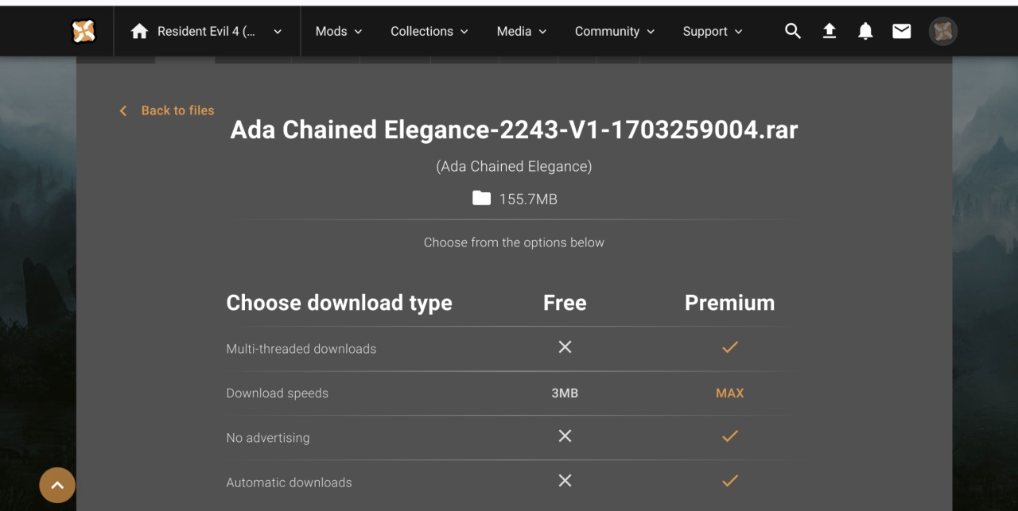The width and height of the screenshot is (1018, 511).
Task: Click the home icon for Resident Evil 4
Action: click(139, 31)
